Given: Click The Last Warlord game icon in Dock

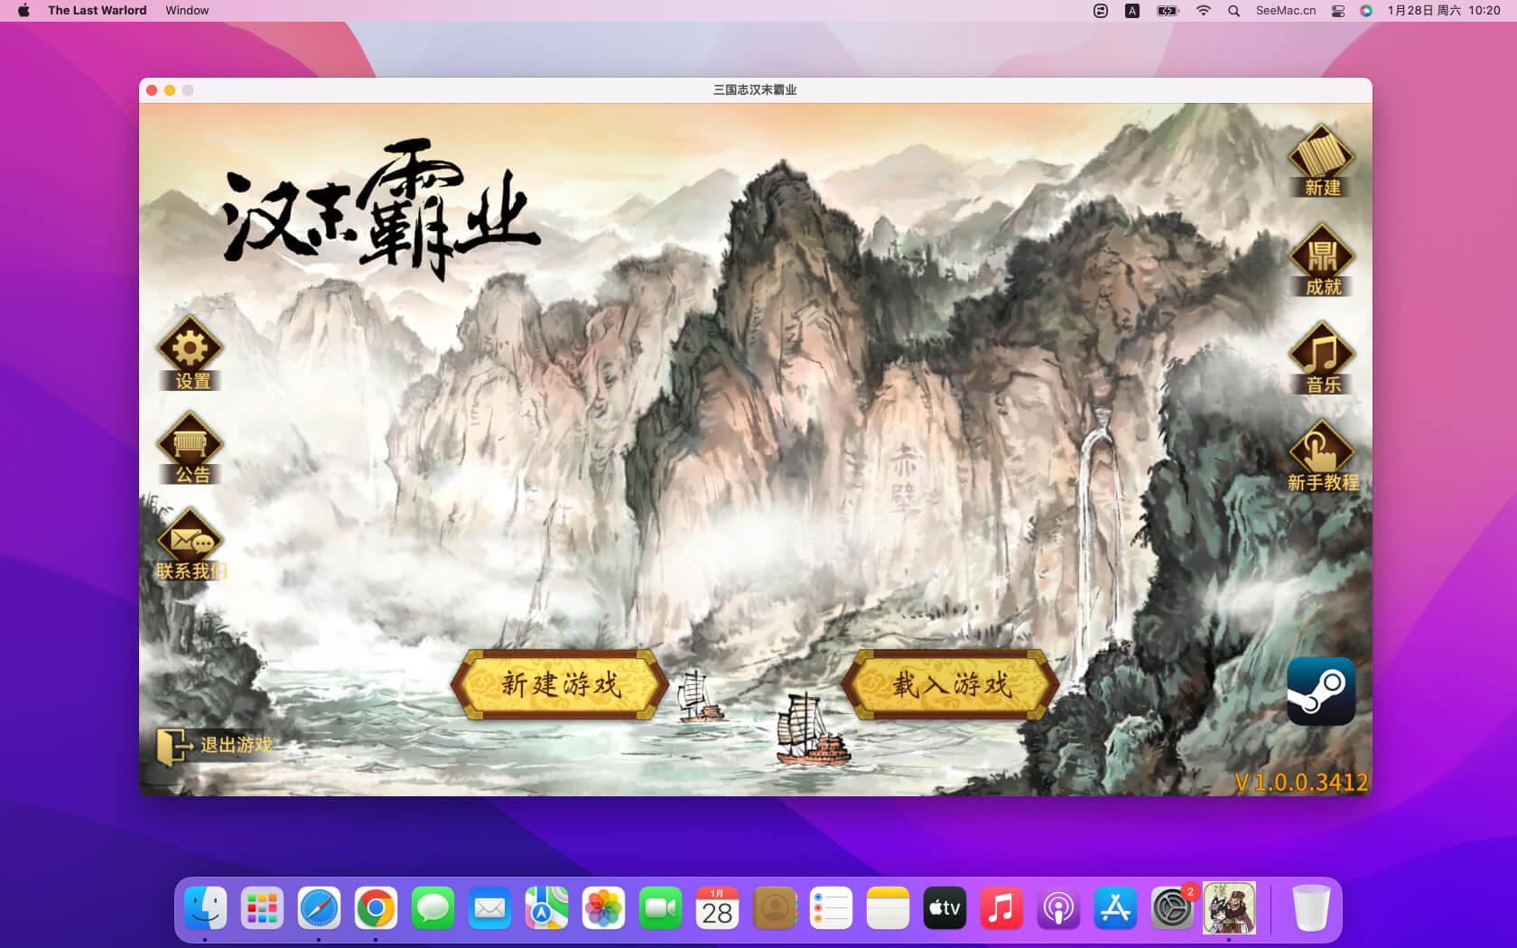Looking at the screenshot, I should tap(1229, 907).
